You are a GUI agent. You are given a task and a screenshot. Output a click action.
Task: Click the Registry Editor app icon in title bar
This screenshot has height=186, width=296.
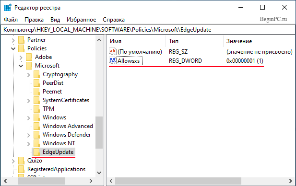click(8, 8)
